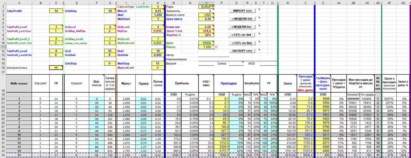Click the TakeProffit_Level1 label
Viewport: 411px width, 158px height.
pyautogui.click(x=17, y=27)
